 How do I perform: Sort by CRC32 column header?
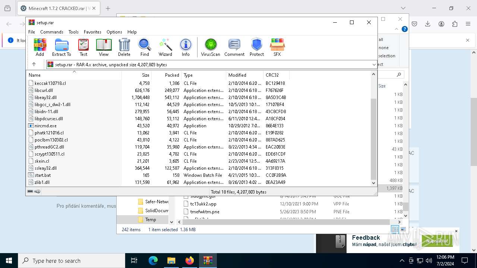[x=276, y=75]
